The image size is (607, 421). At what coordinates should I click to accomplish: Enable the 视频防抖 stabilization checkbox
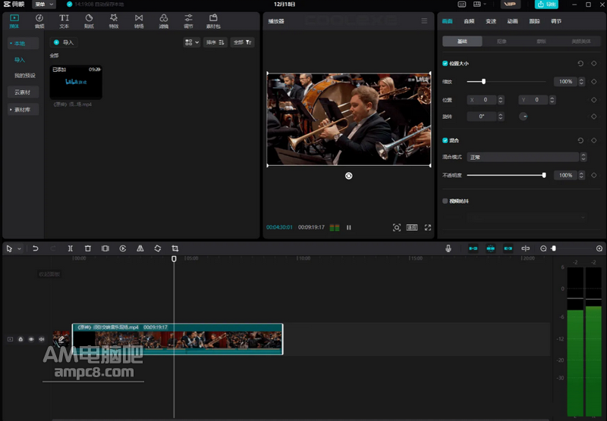(x=445, y=201)
